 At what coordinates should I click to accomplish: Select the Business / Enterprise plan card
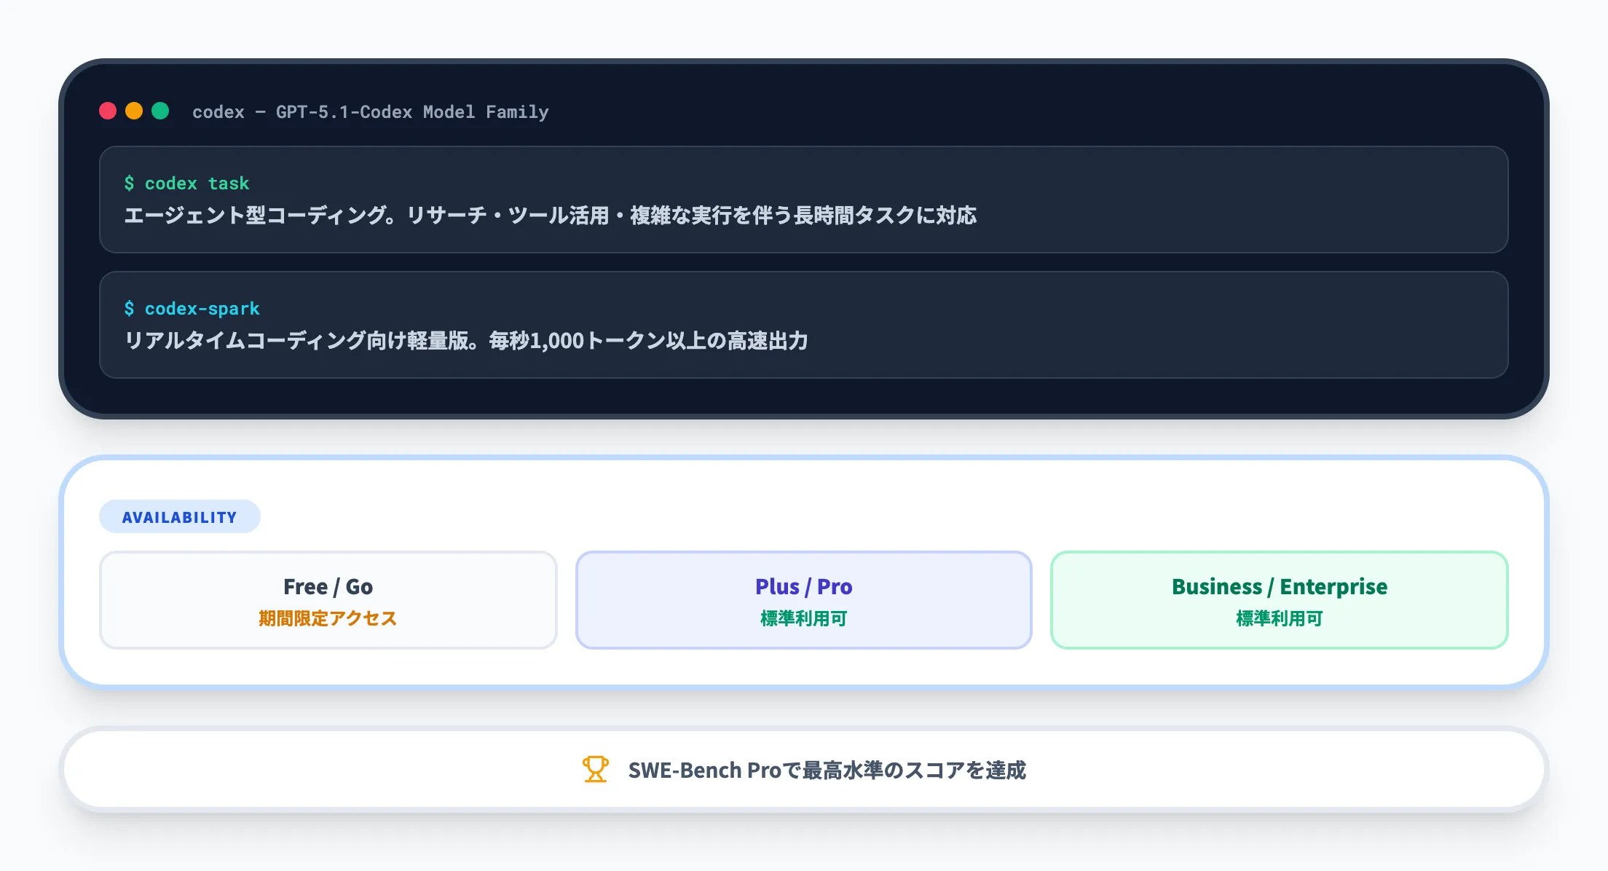click(x=1278, y=599)
